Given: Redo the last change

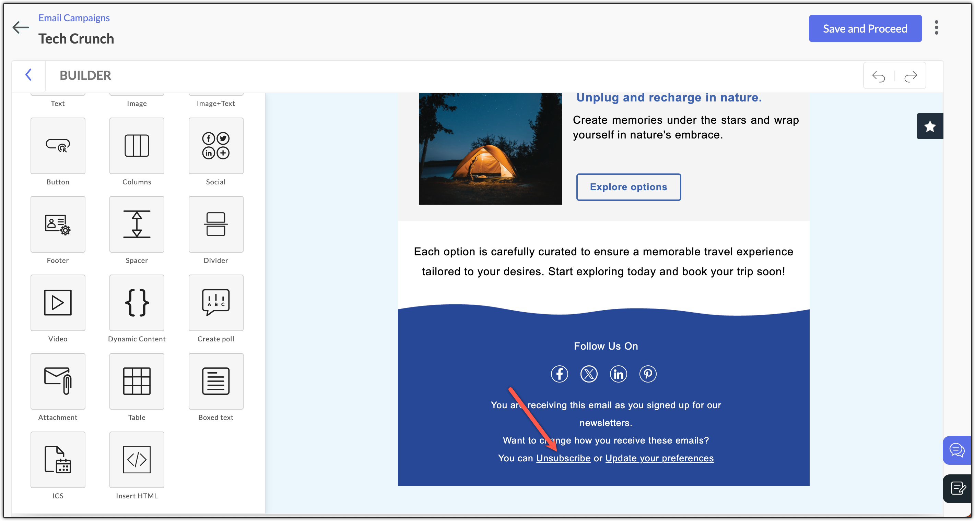Looking at the screenshot, I should (x=910, y=76).
